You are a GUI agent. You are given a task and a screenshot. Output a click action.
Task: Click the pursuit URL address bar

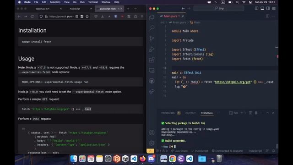61,16
